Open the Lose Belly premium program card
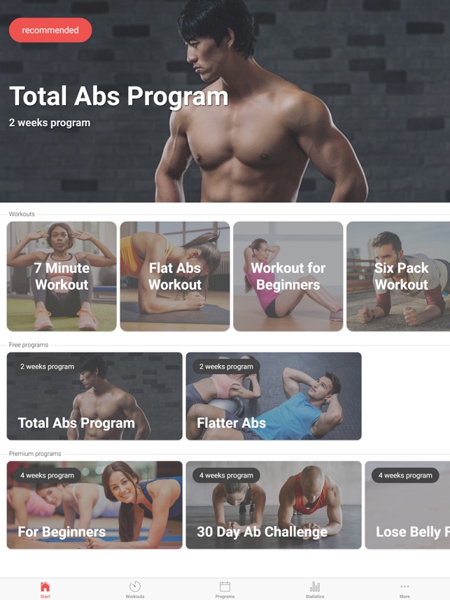Image resolution: width=450 pixels, height=600 pixels. pyautogui.click(x=407, y=505)
